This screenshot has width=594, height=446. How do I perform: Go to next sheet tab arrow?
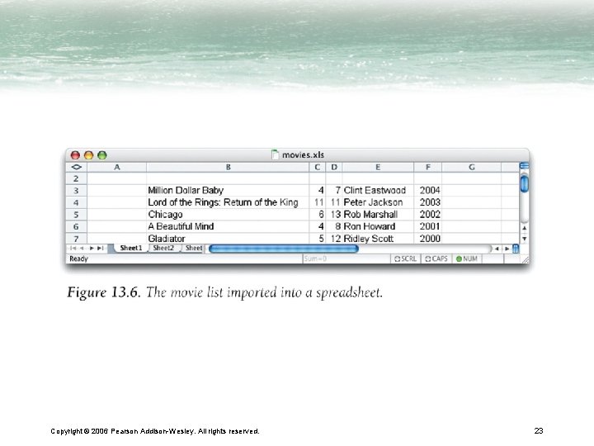pyautogui.click(x=92, y=248)
